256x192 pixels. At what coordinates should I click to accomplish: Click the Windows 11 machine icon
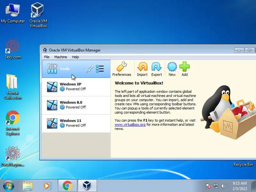52,124
